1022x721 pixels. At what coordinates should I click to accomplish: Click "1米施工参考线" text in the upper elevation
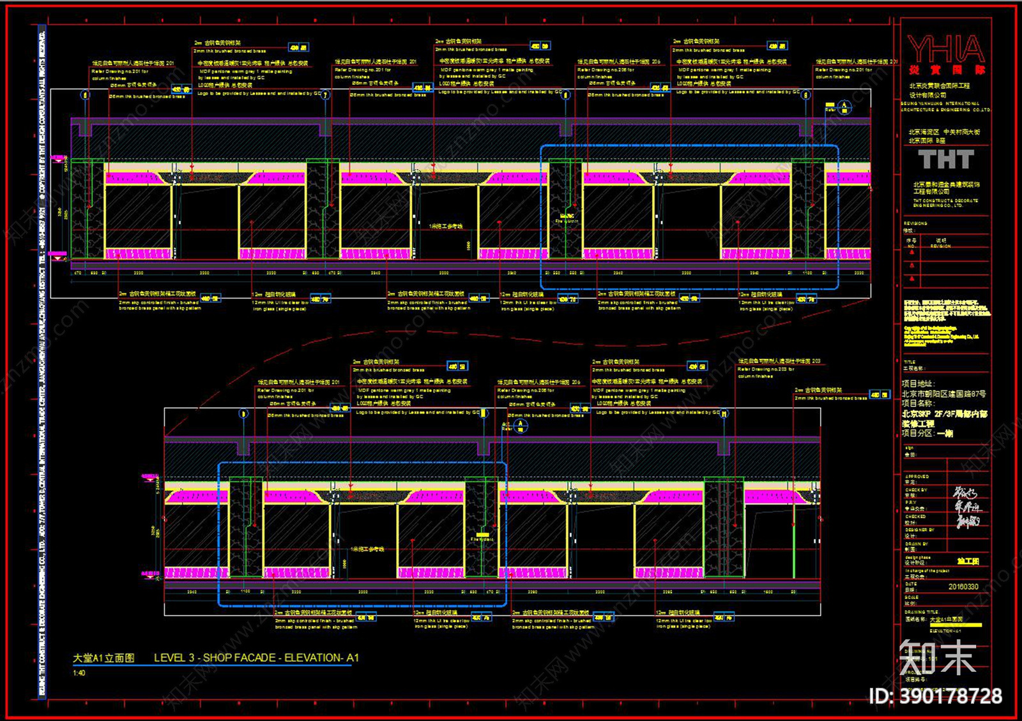[446, 227]
